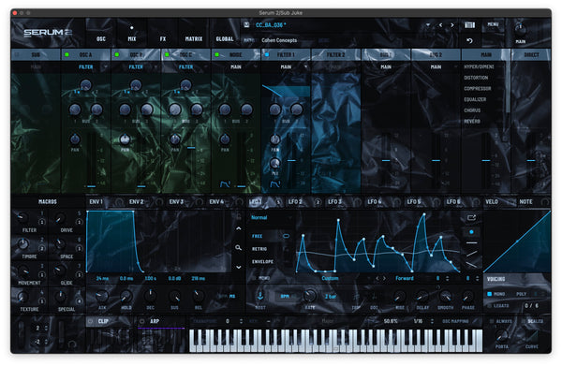Click the Filter 1 channel curve icon
Screen dimensions: 562x366
click(274, 184)
